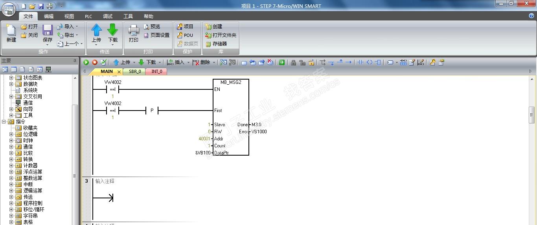Click the large 打印 ribbon button
537x225 pixels.
134,33
